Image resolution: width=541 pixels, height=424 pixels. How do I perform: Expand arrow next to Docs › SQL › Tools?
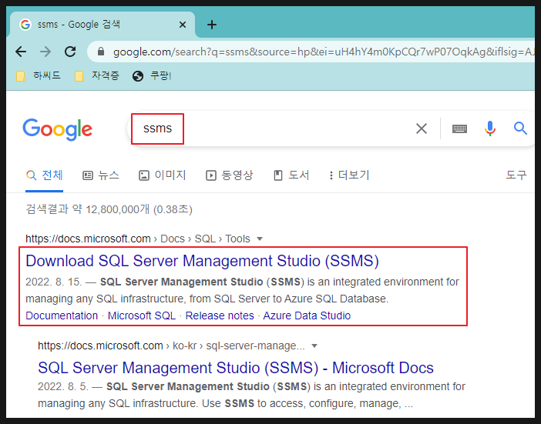[260, 239]
